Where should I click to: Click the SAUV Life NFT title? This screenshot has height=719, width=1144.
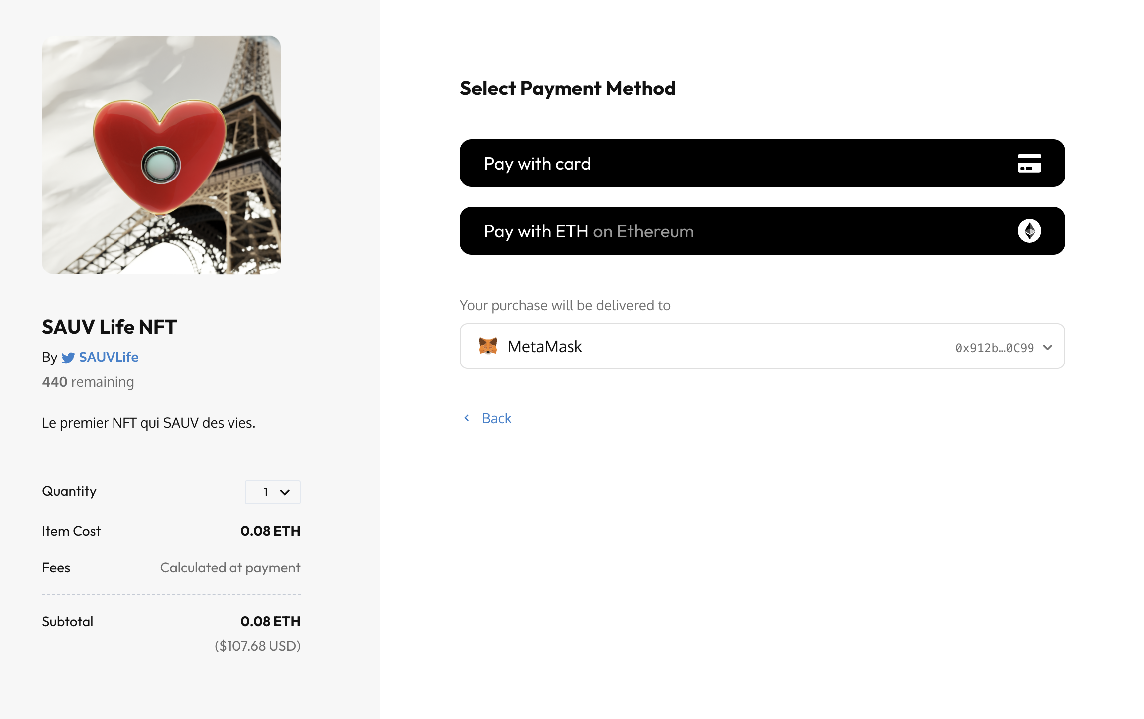[x=110, y=327]
